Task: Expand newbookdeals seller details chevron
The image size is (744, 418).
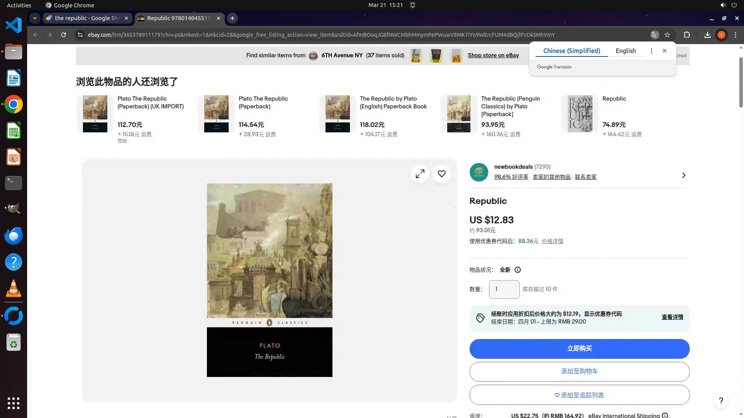Action: click(684, 175)
